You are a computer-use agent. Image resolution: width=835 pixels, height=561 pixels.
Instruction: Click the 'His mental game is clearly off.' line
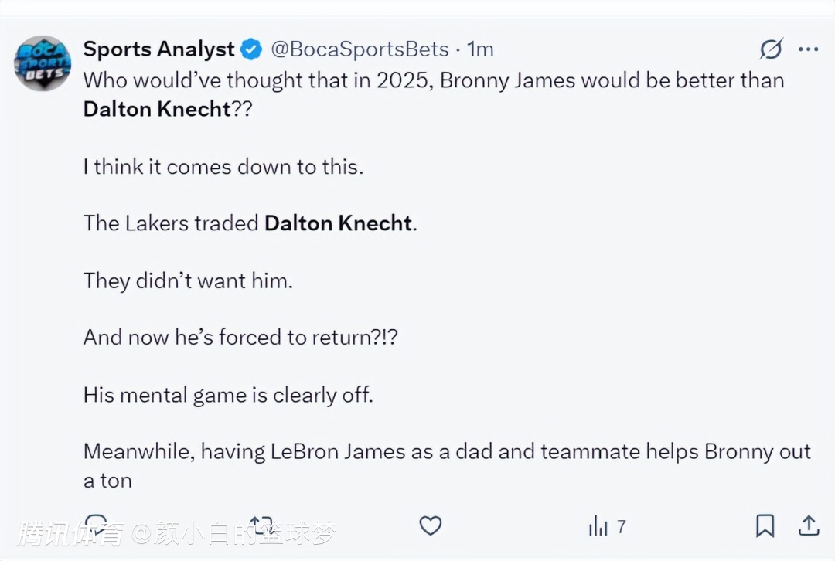tap(228, 395)
